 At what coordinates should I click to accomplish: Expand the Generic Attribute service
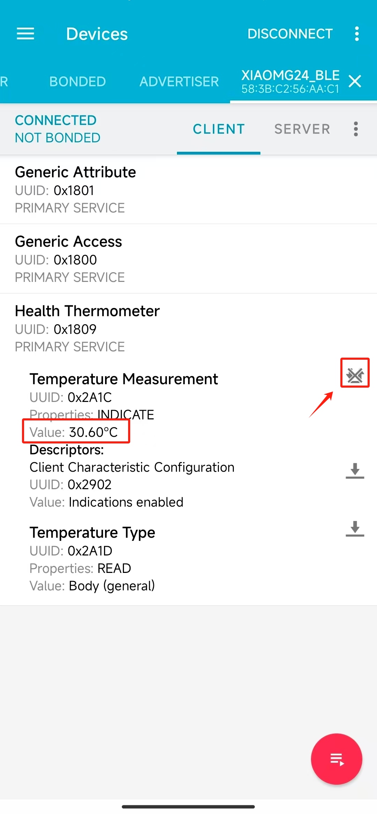[188, 189]
